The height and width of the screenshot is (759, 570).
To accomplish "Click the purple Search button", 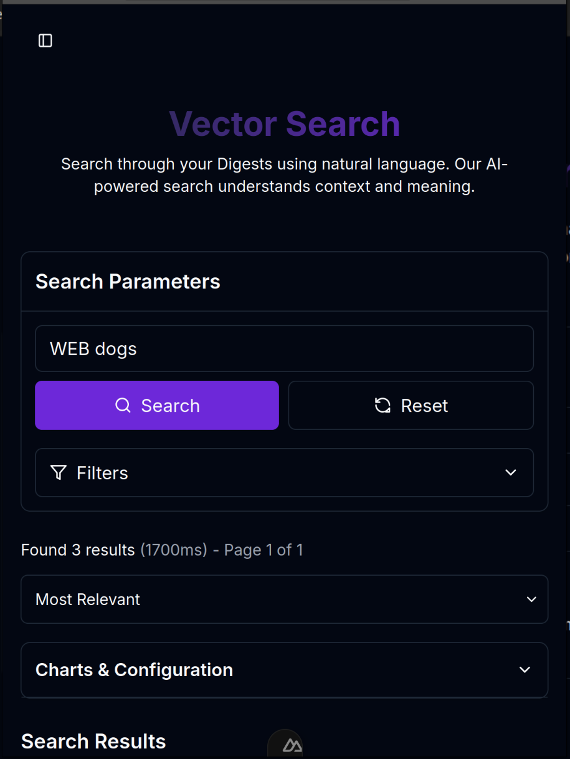I will pos(157,406).
